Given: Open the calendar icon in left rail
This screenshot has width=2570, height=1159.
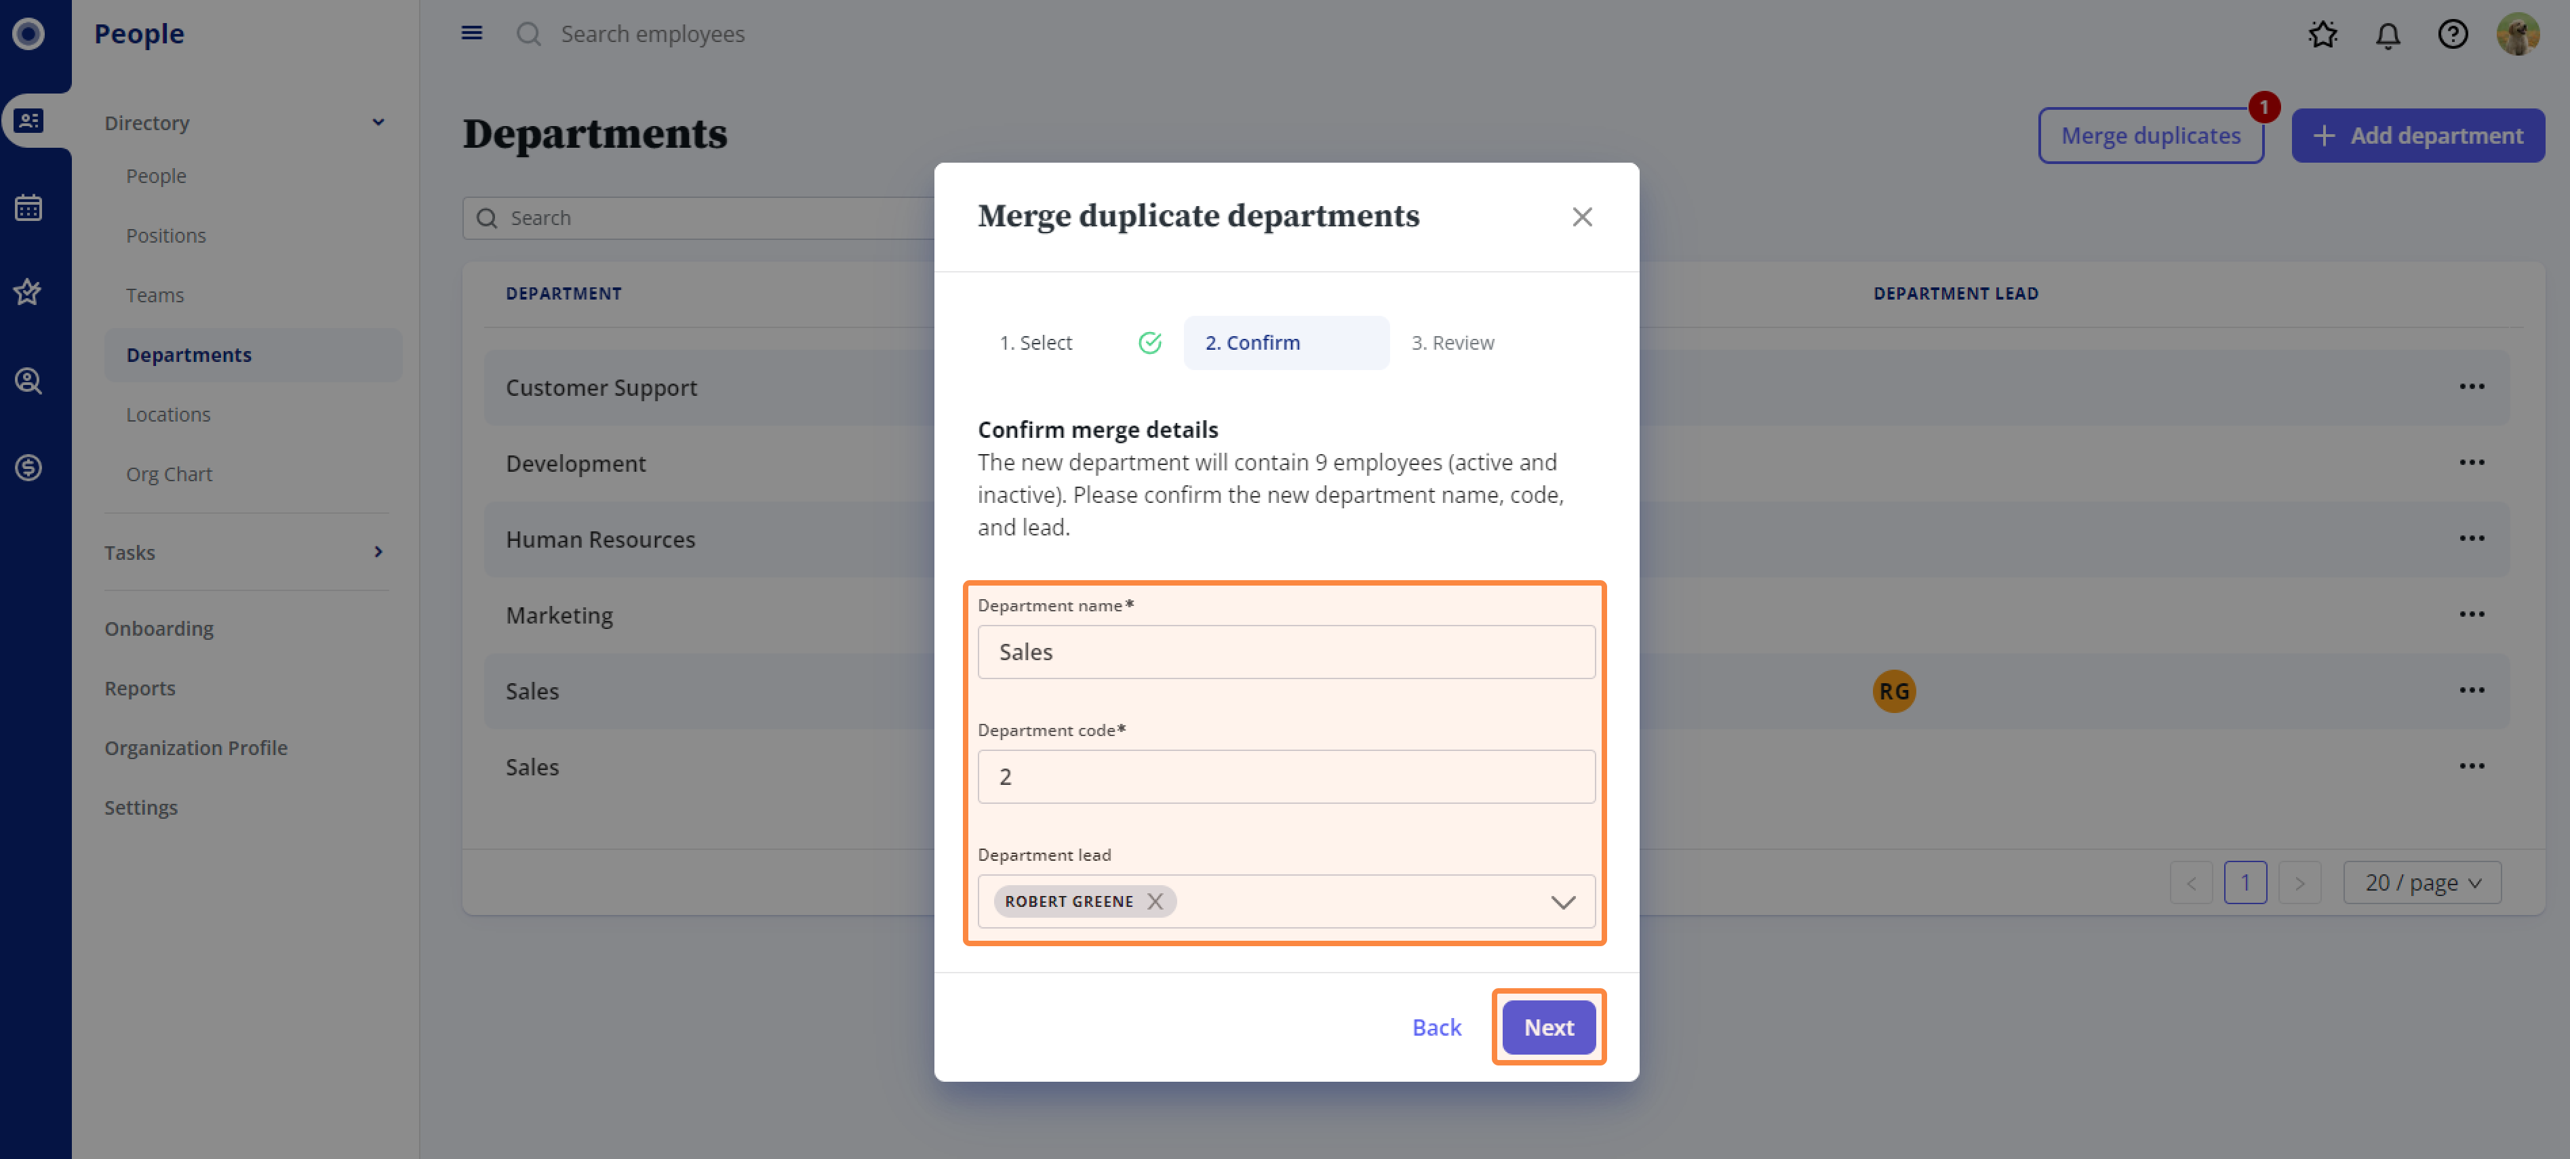Looking at the screenshot, I should pyautogui.click(x=28, y=207).
